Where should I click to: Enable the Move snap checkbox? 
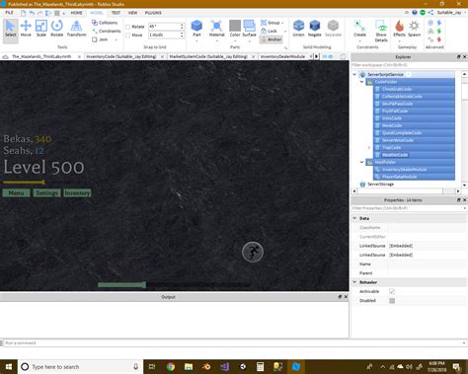tap(127, 36)
